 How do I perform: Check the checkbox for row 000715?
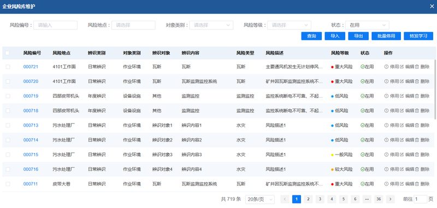[8, 154]
